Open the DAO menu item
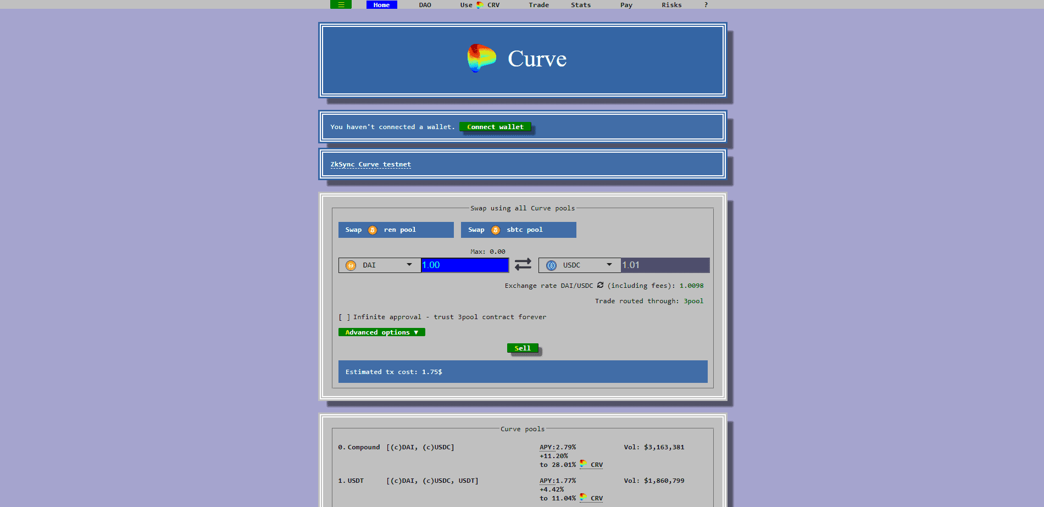Viewport: 1044px width, 507px height. [x=425, y=5]
